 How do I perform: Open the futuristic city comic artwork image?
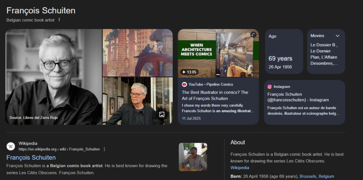(137, 52)
